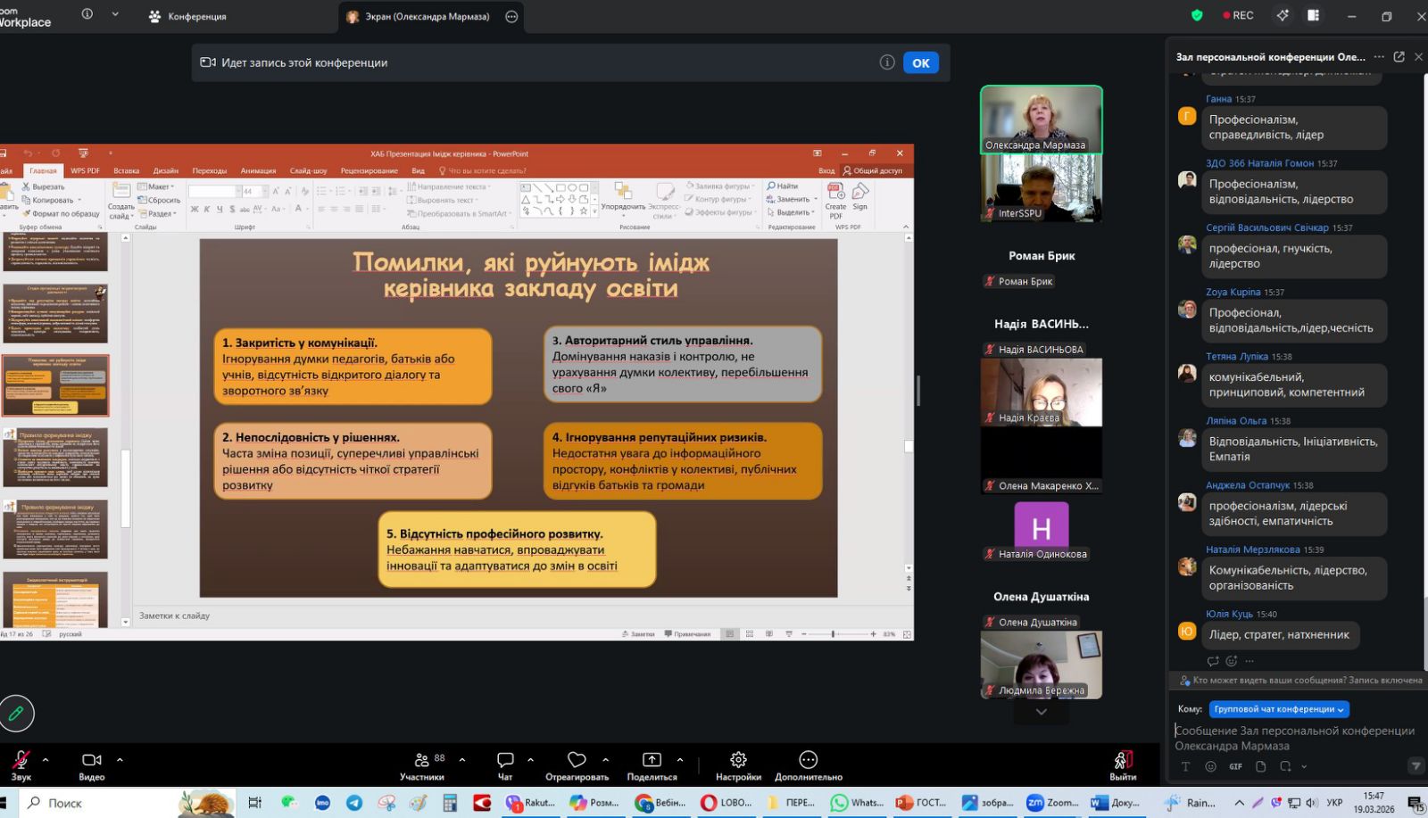
Task: Toggle the annotation pencil button
Action: 16,713
